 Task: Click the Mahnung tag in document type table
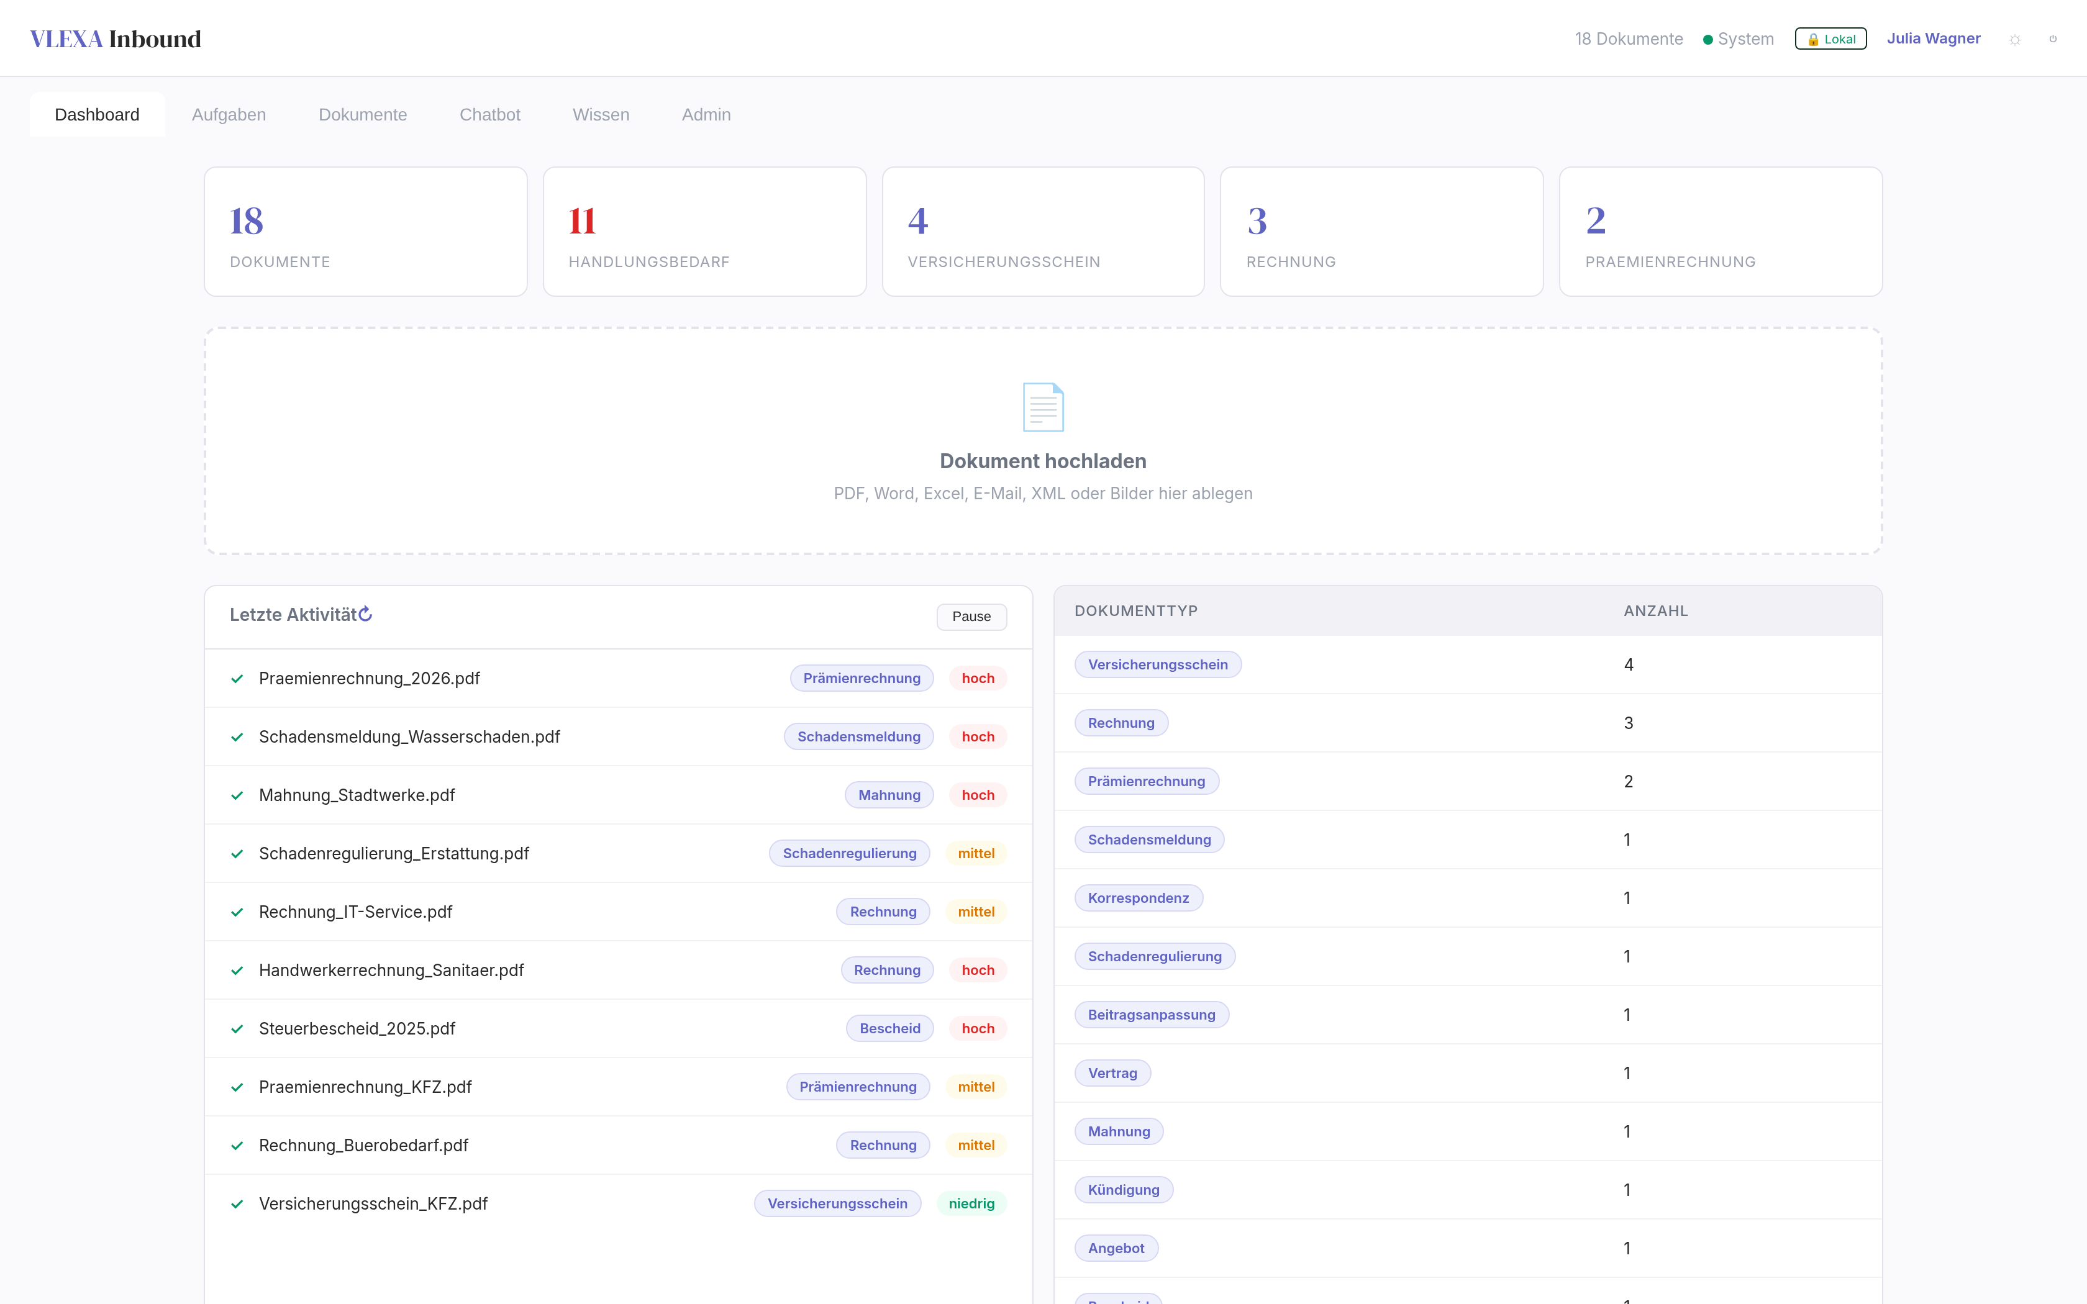click(x=1119, y=1131)
